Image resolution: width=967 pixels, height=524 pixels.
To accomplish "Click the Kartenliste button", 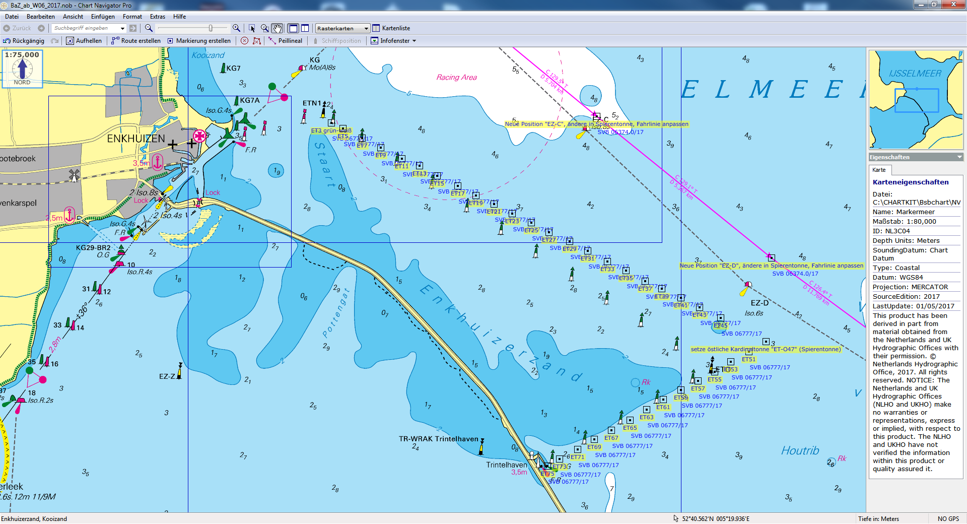I will pos(391,28).
